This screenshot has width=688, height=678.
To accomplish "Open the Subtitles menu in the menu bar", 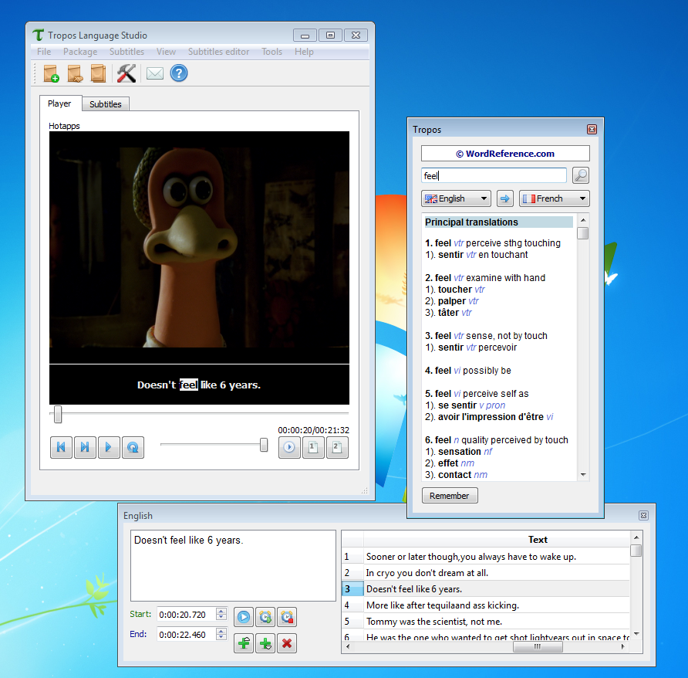I will point(126,52).
